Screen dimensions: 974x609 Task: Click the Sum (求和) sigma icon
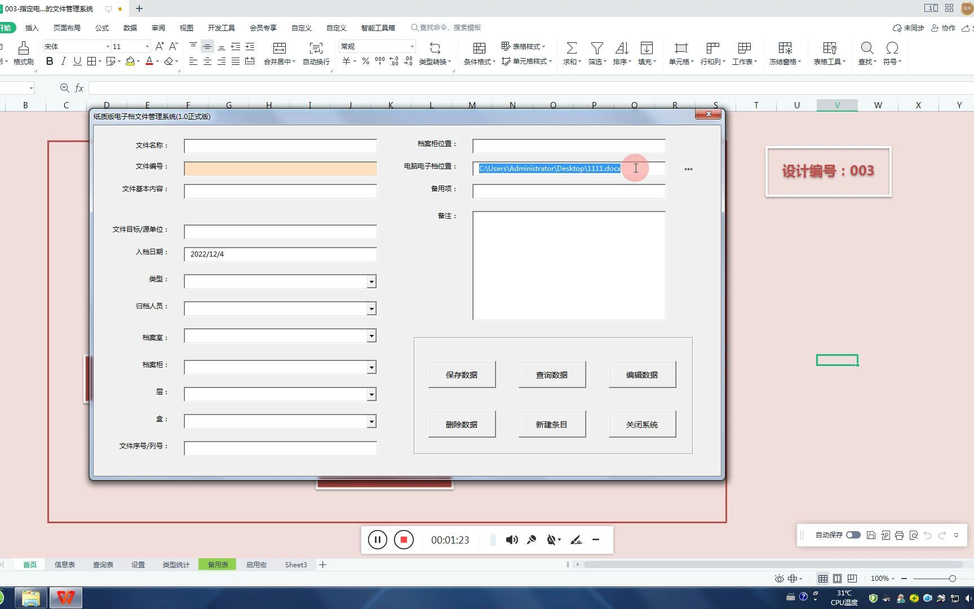click(571, 48)
